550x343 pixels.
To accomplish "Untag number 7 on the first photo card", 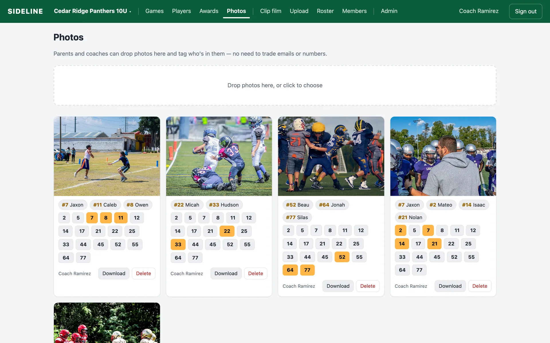I will tap(92, 218).
